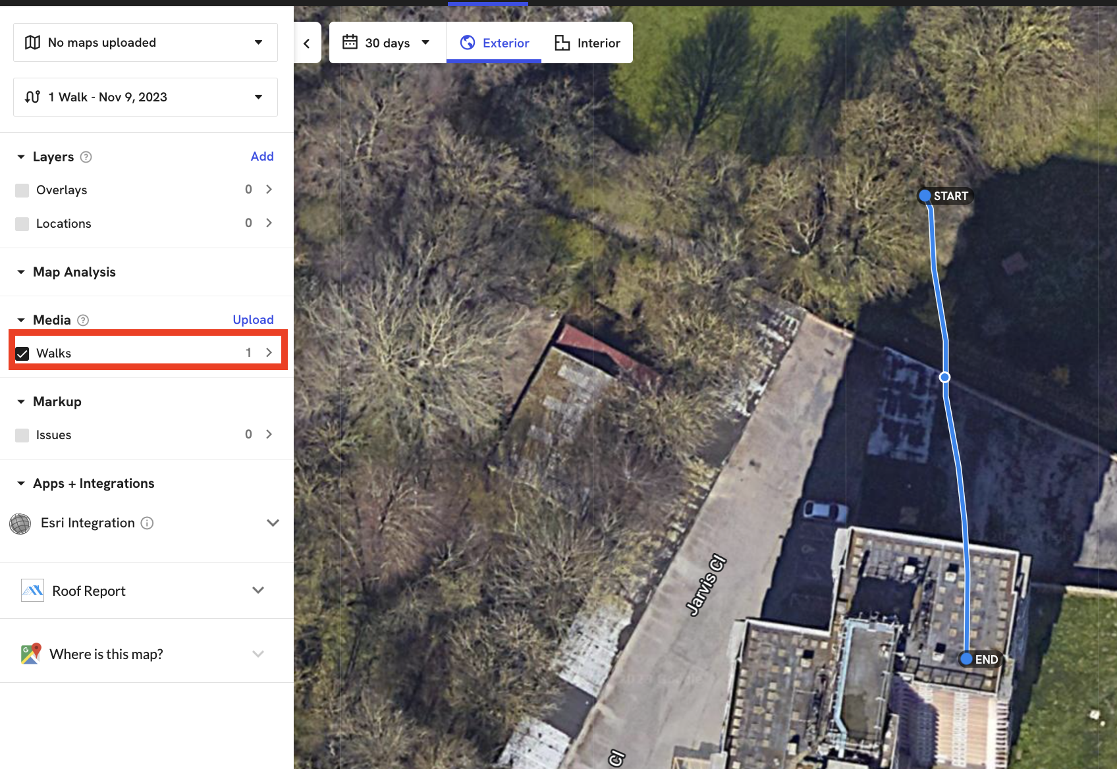Image resolution: width=1117 pixels, height=769 pixels.
Task: Click the Esri Integration info icon
Action: pos(148,523)
